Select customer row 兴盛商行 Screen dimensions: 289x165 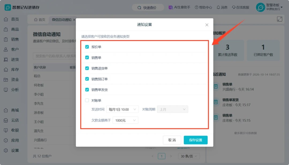pyautogui.click(x=55, y=140)
